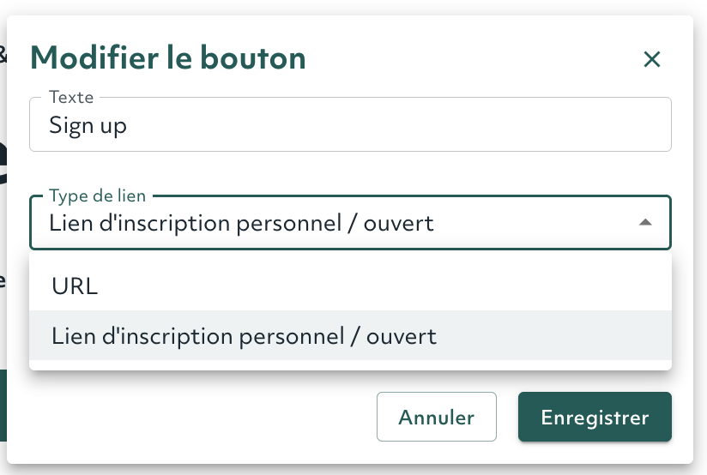Click empty space right of Sign up text
This screenshot has width=707, height=475.
(x=396, y=125)
